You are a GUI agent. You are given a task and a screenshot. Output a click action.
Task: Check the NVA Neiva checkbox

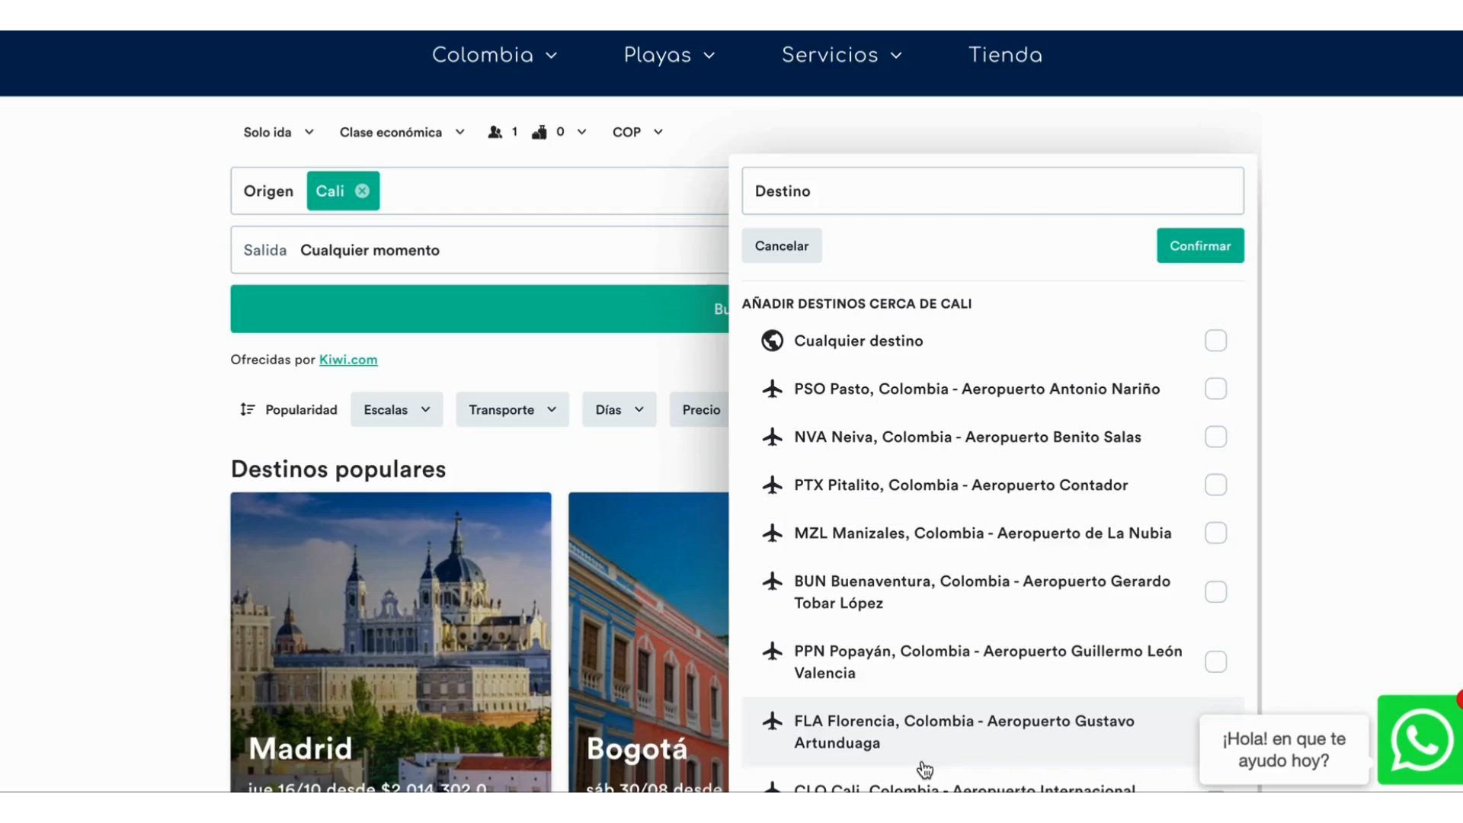coord(1215,437)
